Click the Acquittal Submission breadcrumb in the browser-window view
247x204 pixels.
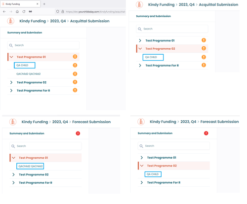pyautogui.click(x=90, y=21)
